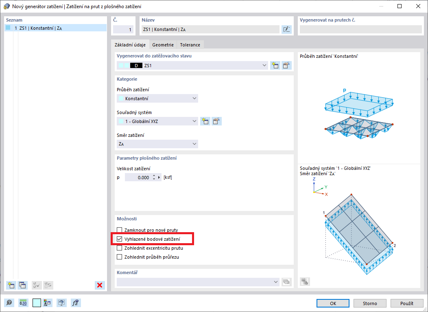Open the help icon at bottom left
The width and height of the screenshot is (428, 312).
click(9, 303)
